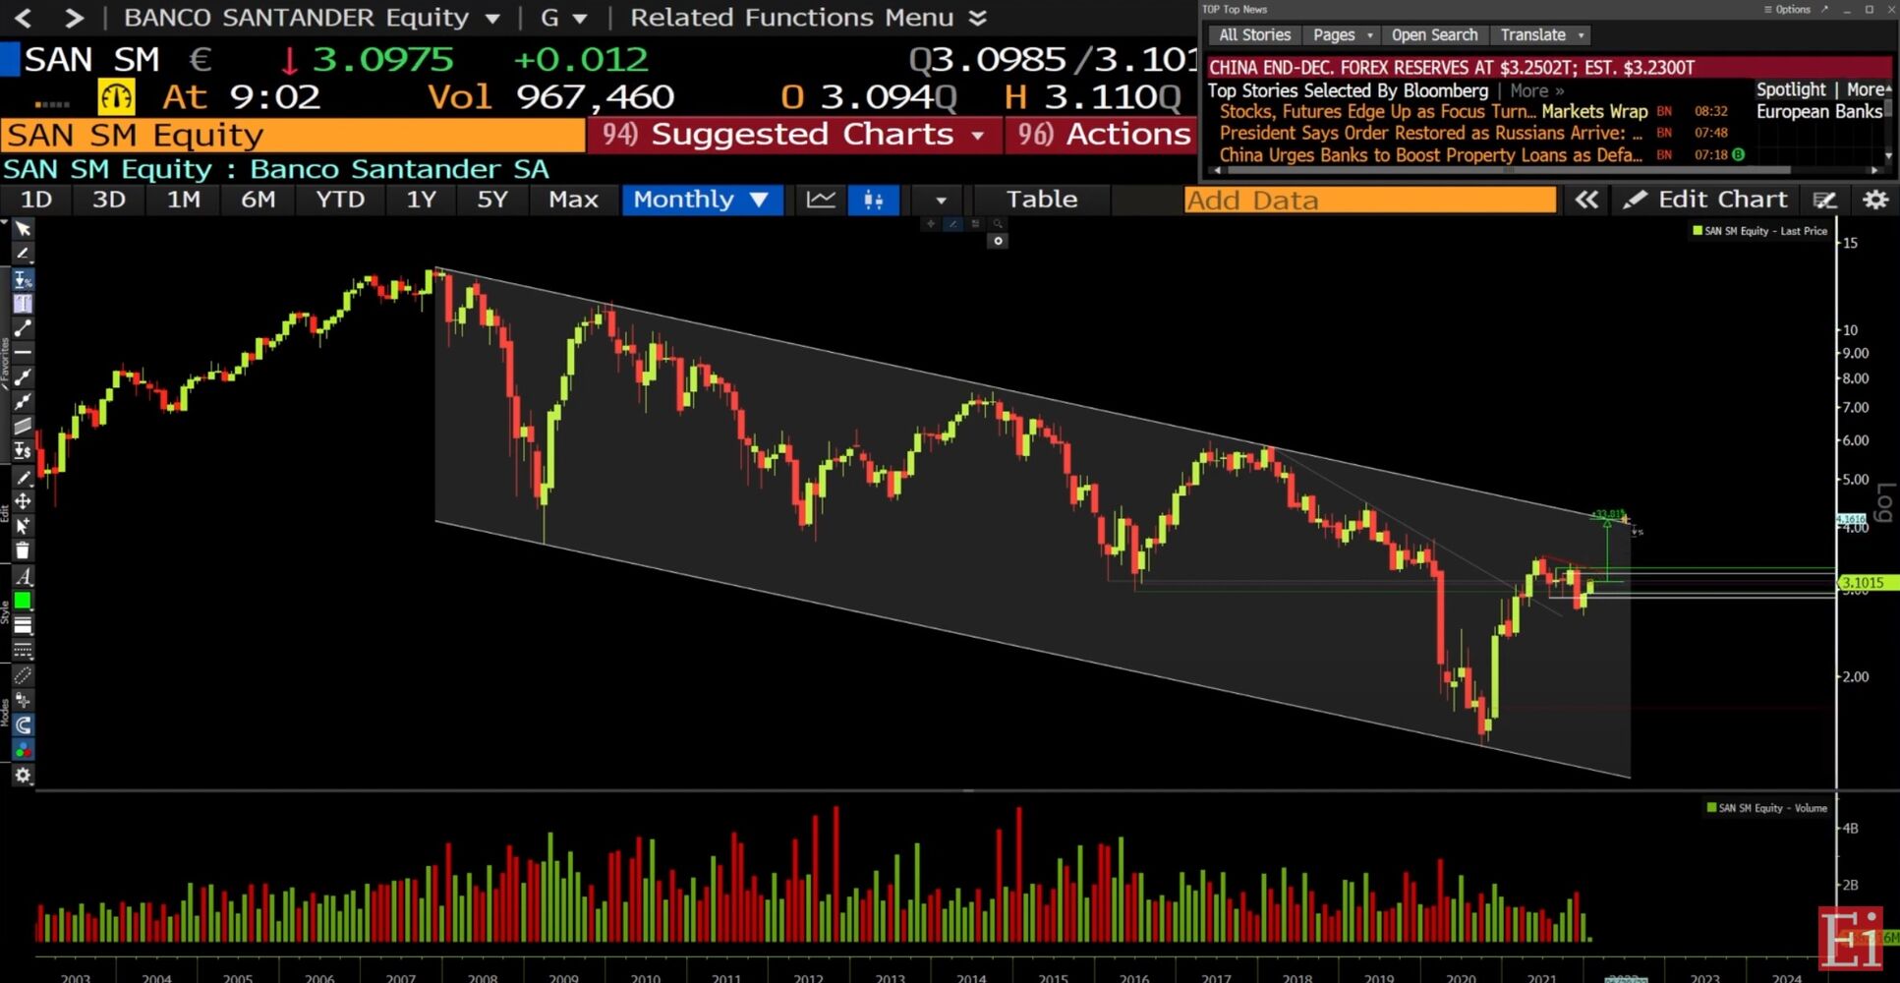Screen dimensions: 1900x983
Task: Switch to the line chart type
Action: coord(821,200)
